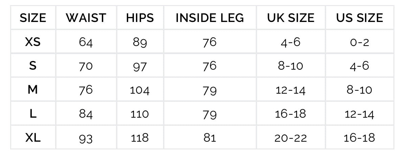Select inside leg value 81 for XL
The image size is (408, 163).
click(x=210, y=138)
